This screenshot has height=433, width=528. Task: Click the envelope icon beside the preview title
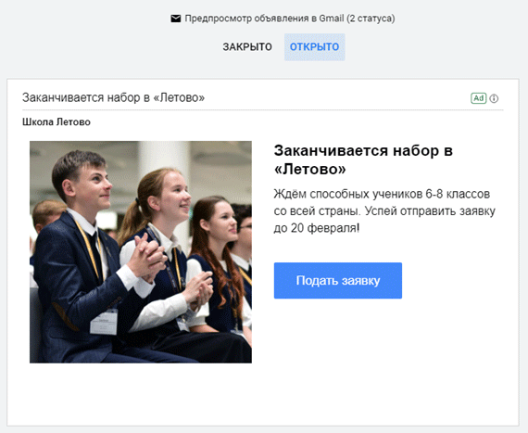tap(175, 19)
